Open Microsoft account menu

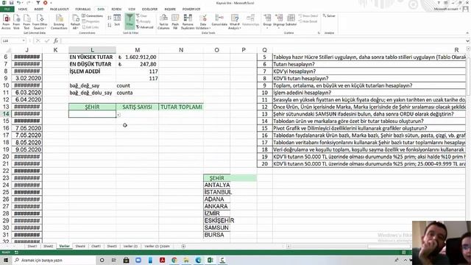(447, 9)
